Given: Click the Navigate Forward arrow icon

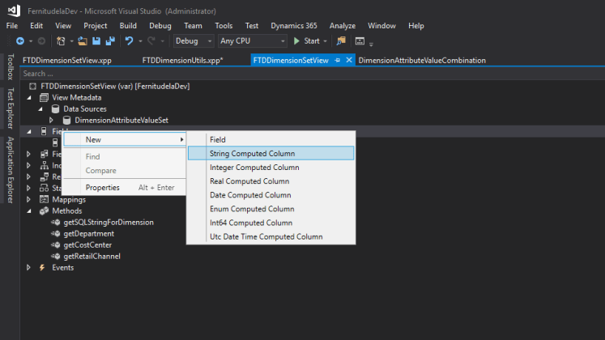Looking at the screenshot, I should coord(41,40).
